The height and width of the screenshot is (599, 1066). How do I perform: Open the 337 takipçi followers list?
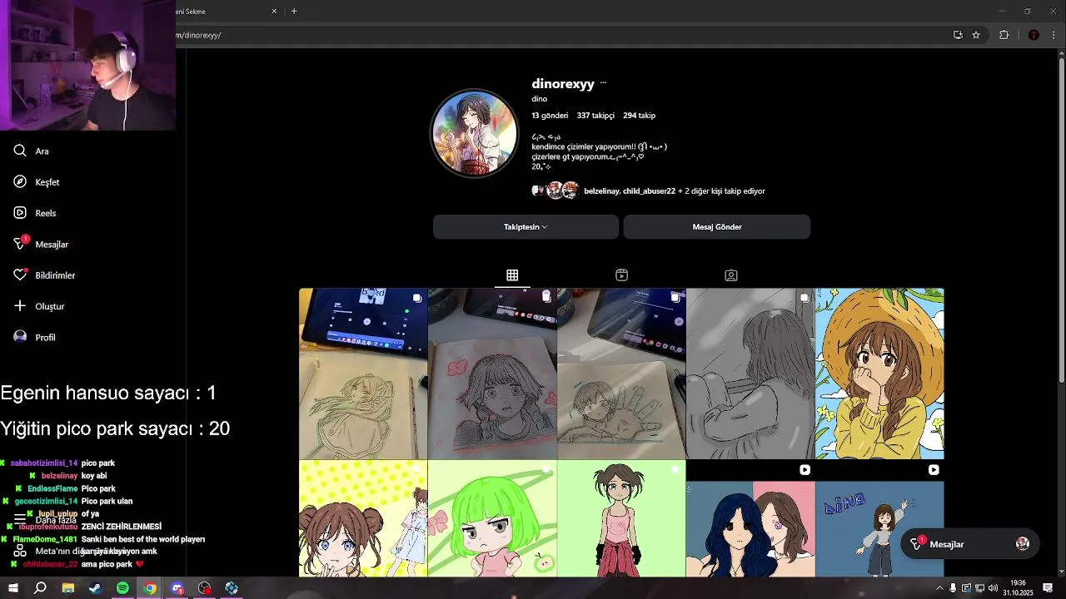coord(595,116)
